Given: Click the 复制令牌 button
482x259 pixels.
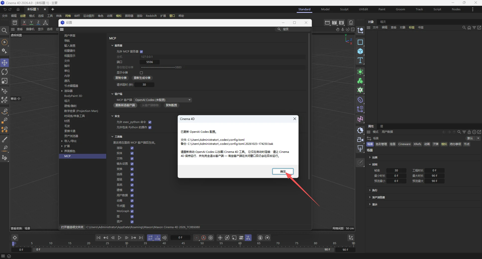Looking at the screenshot, I should 121,78.
